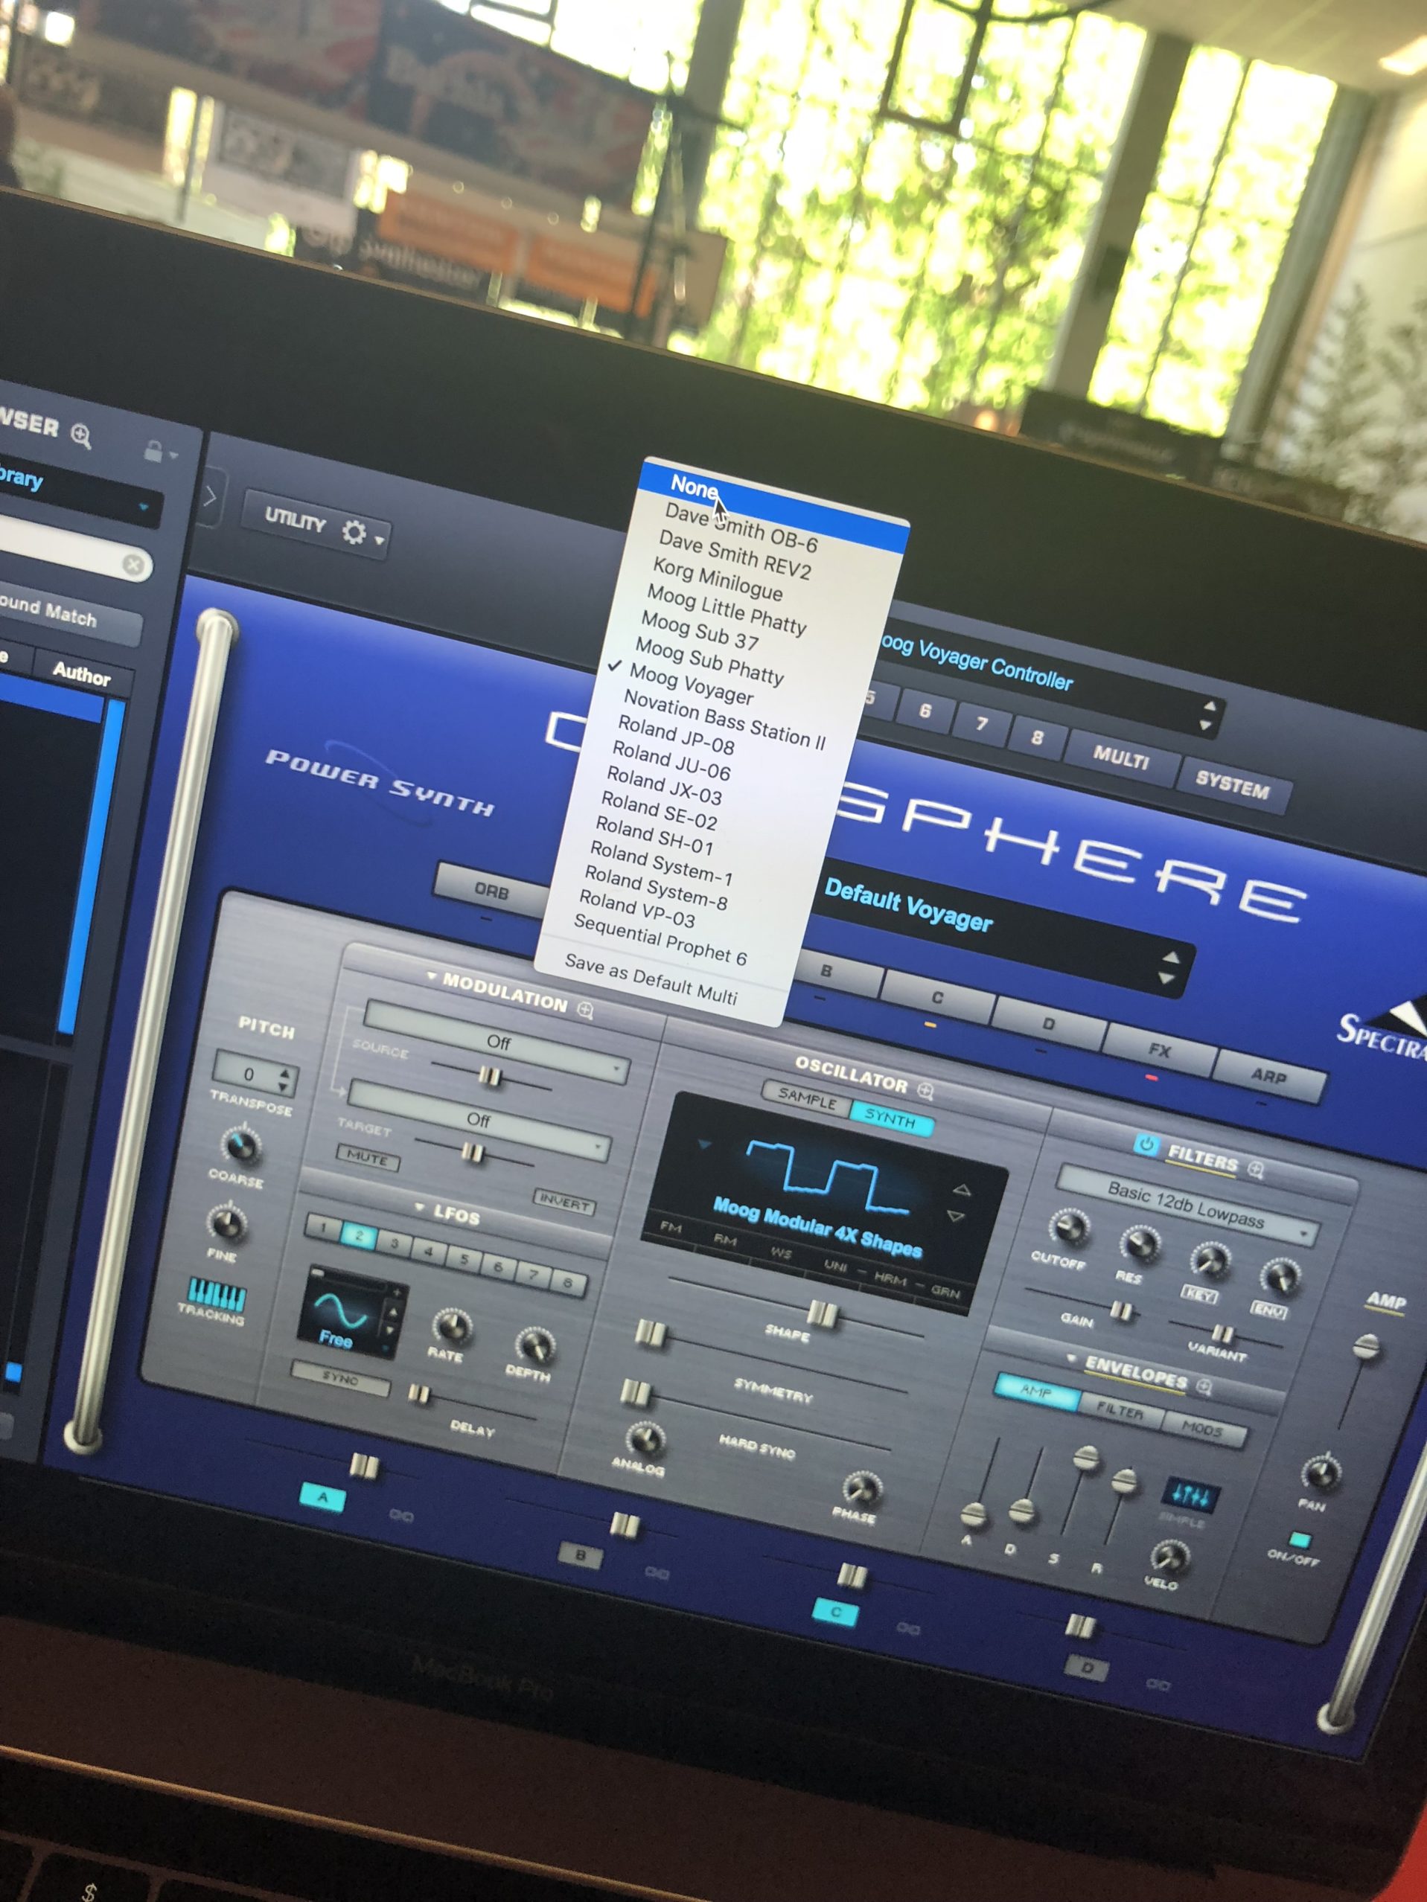Click previous waveform up arrow
The width and height of the screenshot is (1427, 1902).
(962, 1190)
